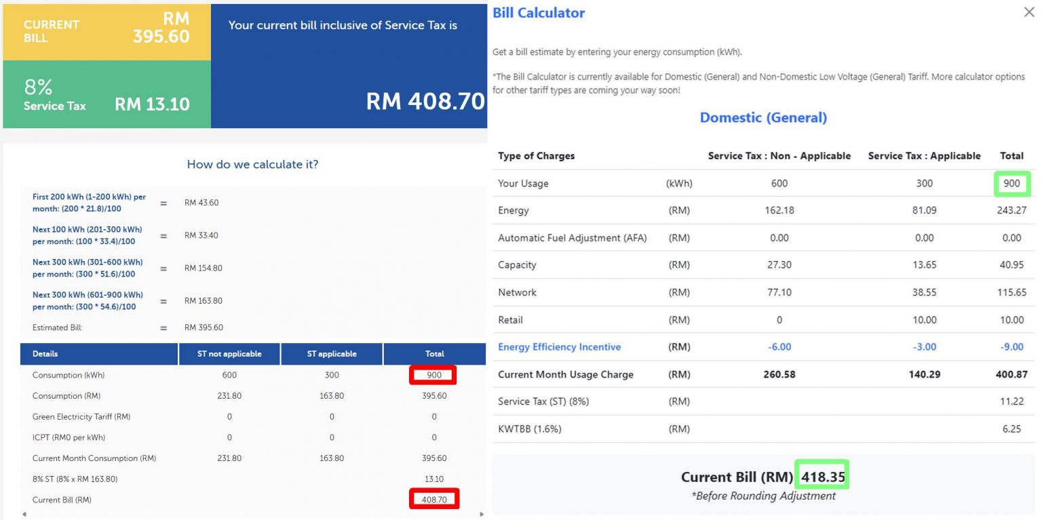The width and height of the screenshot is (1042, 520).
Task: Select the highlighted 900 kWh total consumption
Action: coord(433,375)
